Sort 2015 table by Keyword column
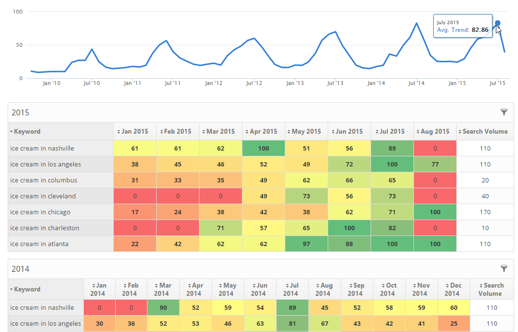 [27, 131]
